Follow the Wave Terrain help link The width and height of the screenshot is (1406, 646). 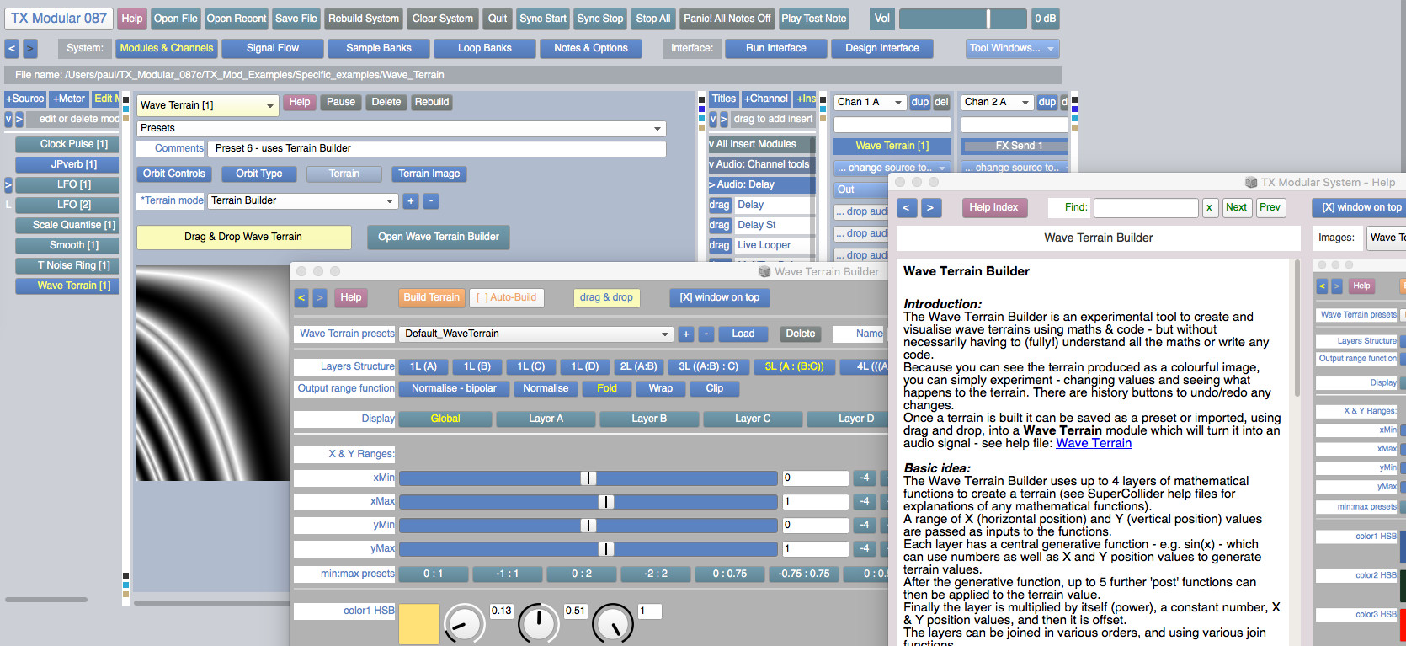click(1093, 443)
